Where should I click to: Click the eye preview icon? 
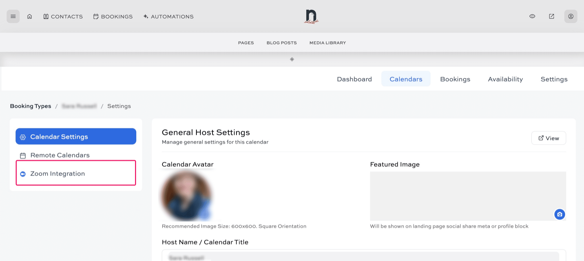coord(532,16)
